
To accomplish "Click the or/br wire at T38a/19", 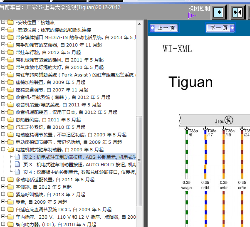I will click(223, 154).
